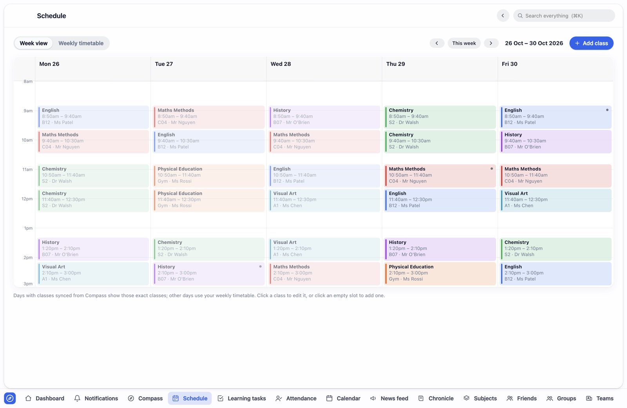Open Wednesday 8:50am History class
The image size is (627, 408).
pos(324,117)
